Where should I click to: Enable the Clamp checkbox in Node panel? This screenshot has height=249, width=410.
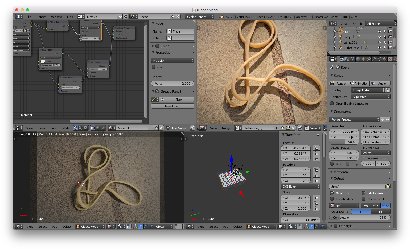[x=153, y=67]
